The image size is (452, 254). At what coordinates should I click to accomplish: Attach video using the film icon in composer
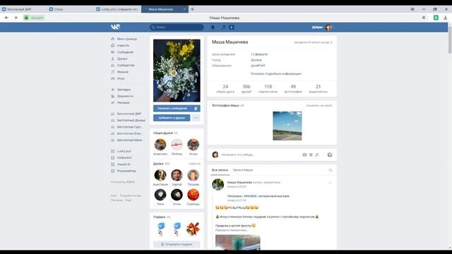point(311,155)
